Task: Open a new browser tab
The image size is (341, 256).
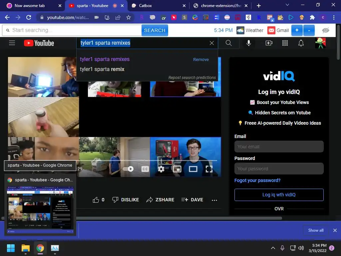Action: click(x=258, y=6)
